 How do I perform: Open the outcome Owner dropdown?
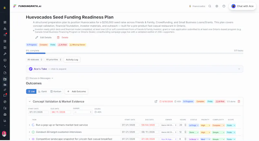coord(83,112)
